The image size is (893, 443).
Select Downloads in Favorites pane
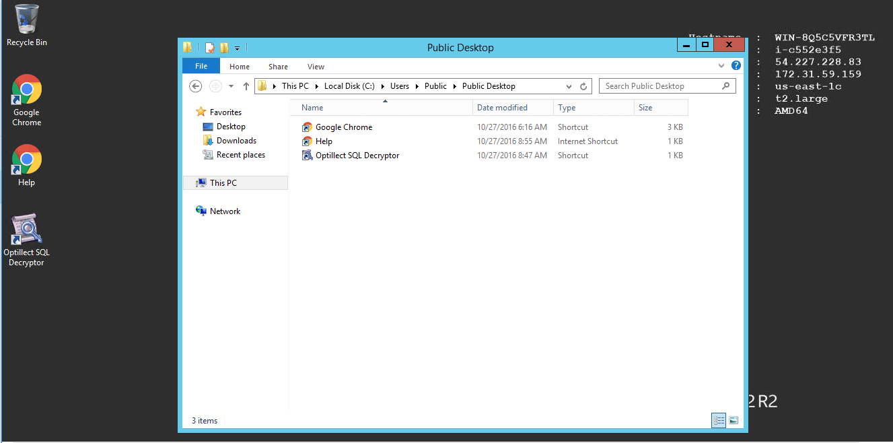pos(236,141)
